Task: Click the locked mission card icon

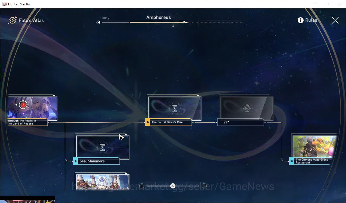Action: 247,109
